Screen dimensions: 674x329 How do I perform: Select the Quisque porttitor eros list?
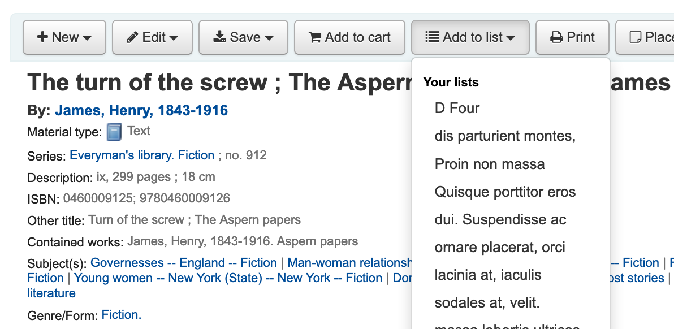(505, 192)
